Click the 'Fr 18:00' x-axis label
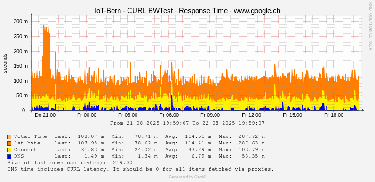This screenshot has height=182, width=375. pos(334,115)
